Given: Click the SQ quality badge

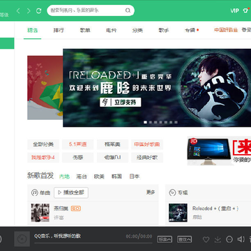Looking at the screenshot, I should click(x=76, y=208).
